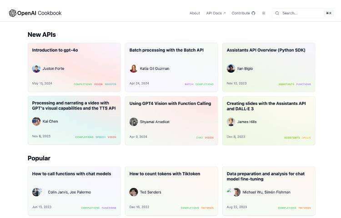Open the About page
This screenshot has width=341, height=218.
pyautogui.click(x=195, y=13)
